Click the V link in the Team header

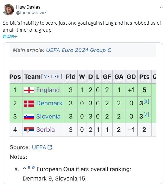[x=45, y=76]
